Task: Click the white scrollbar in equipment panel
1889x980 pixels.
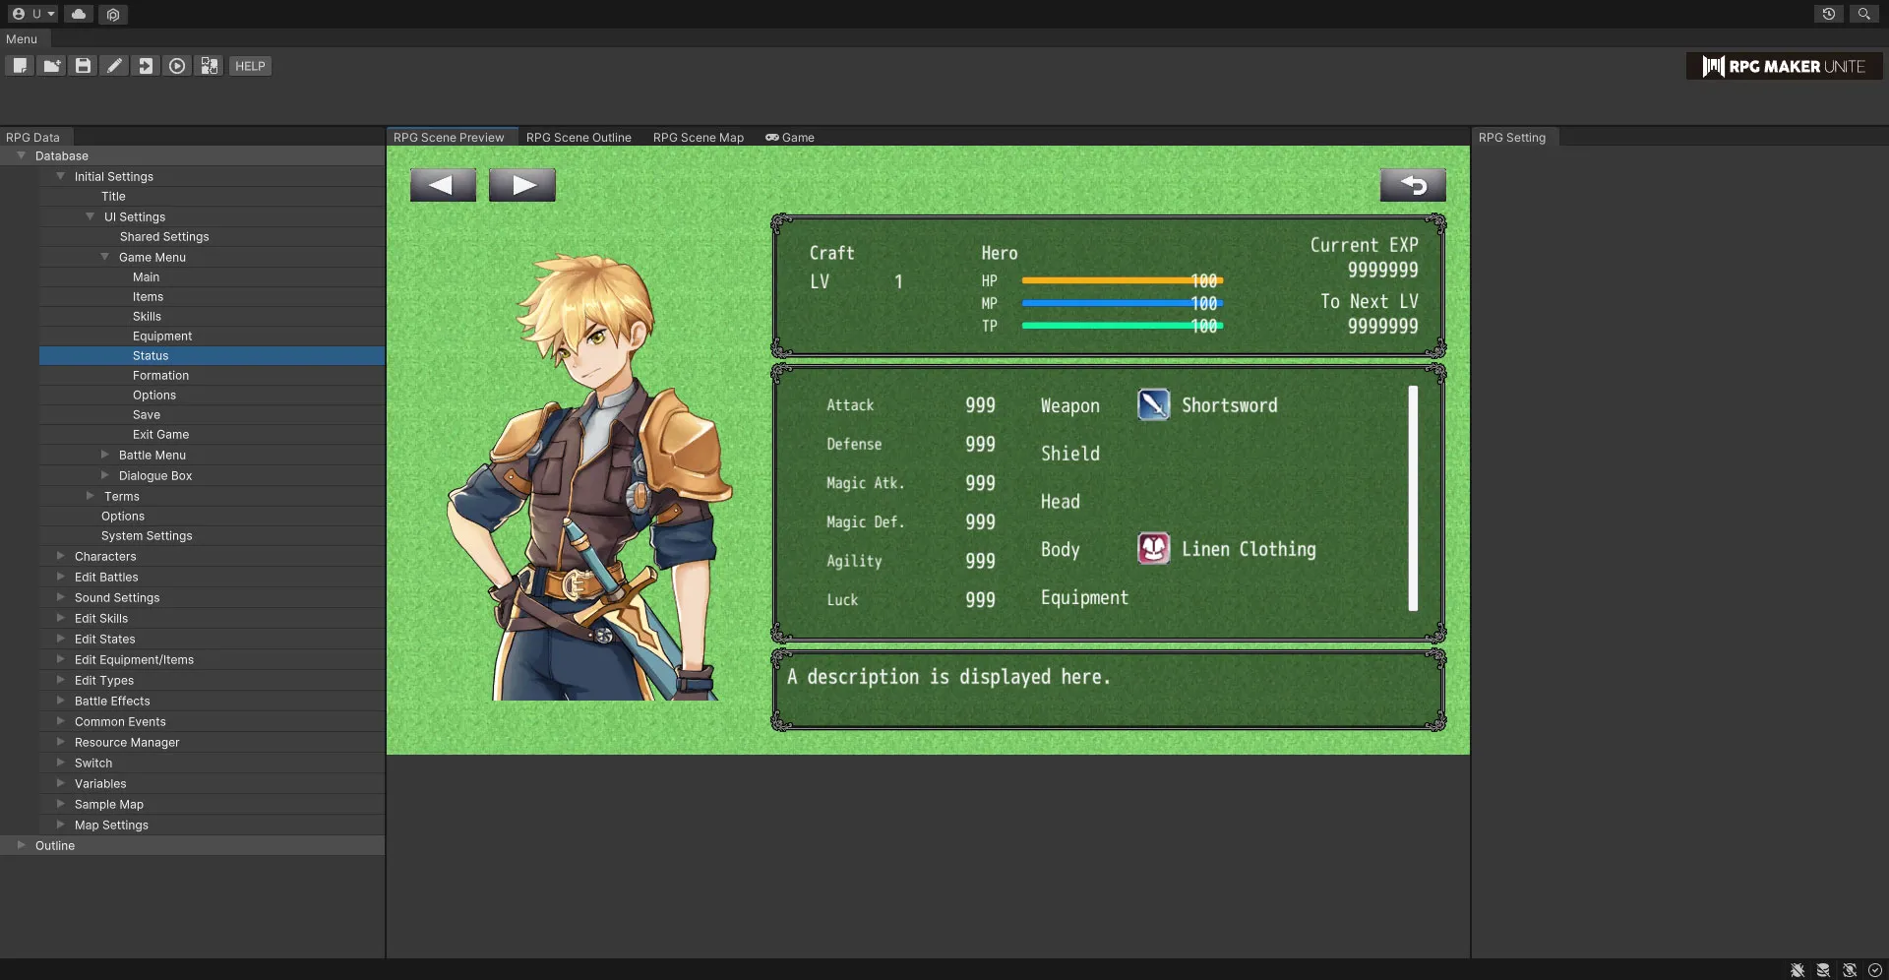Action: point(1413,498)
